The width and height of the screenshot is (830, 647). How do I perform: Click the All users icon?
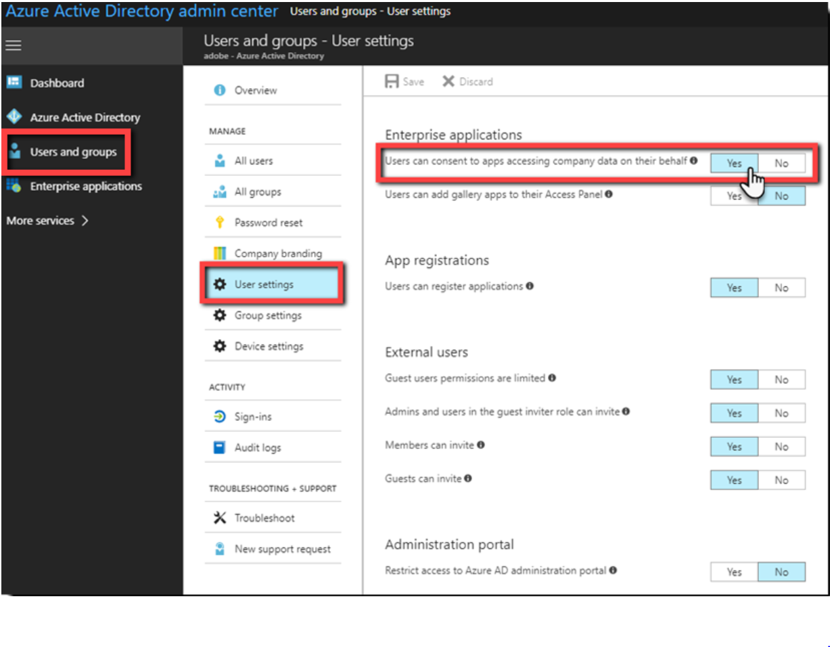(x=219, y=161)
